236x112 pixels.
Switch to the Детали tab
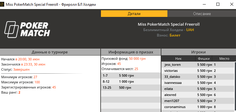[134, 14]
